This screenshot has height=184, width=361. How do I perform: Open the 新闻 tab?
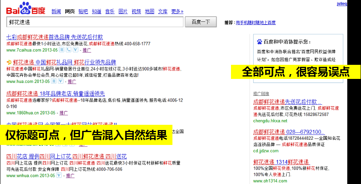tap(56, 11)
